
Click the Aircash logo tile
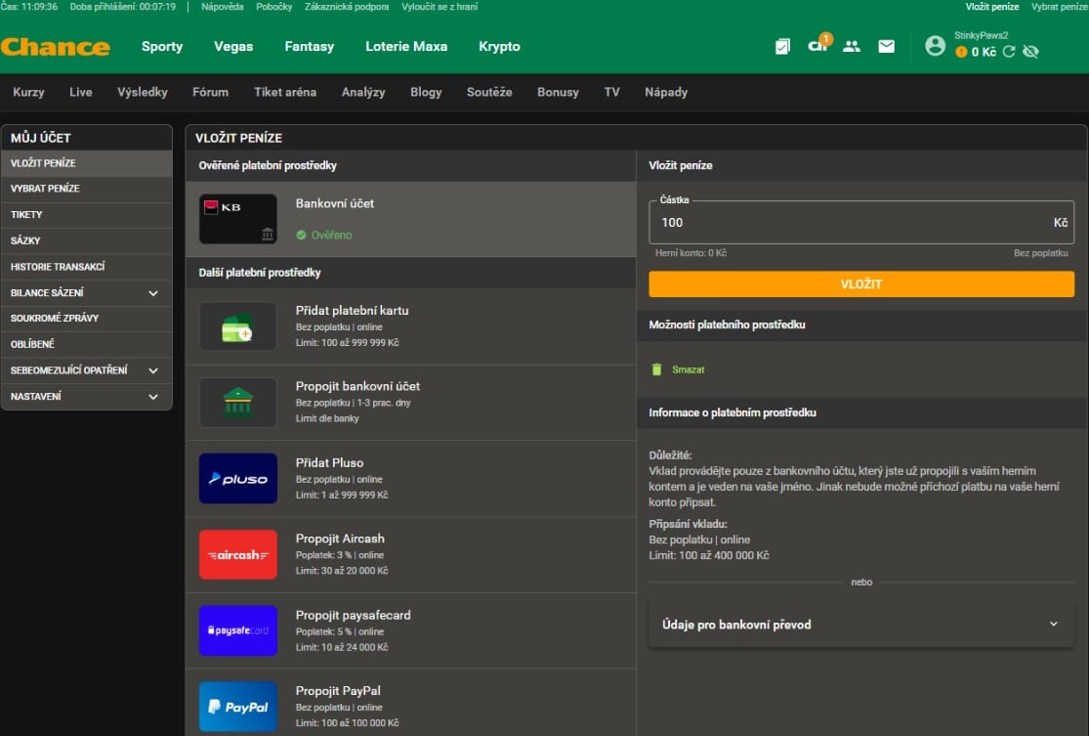(x=238, y=554)
